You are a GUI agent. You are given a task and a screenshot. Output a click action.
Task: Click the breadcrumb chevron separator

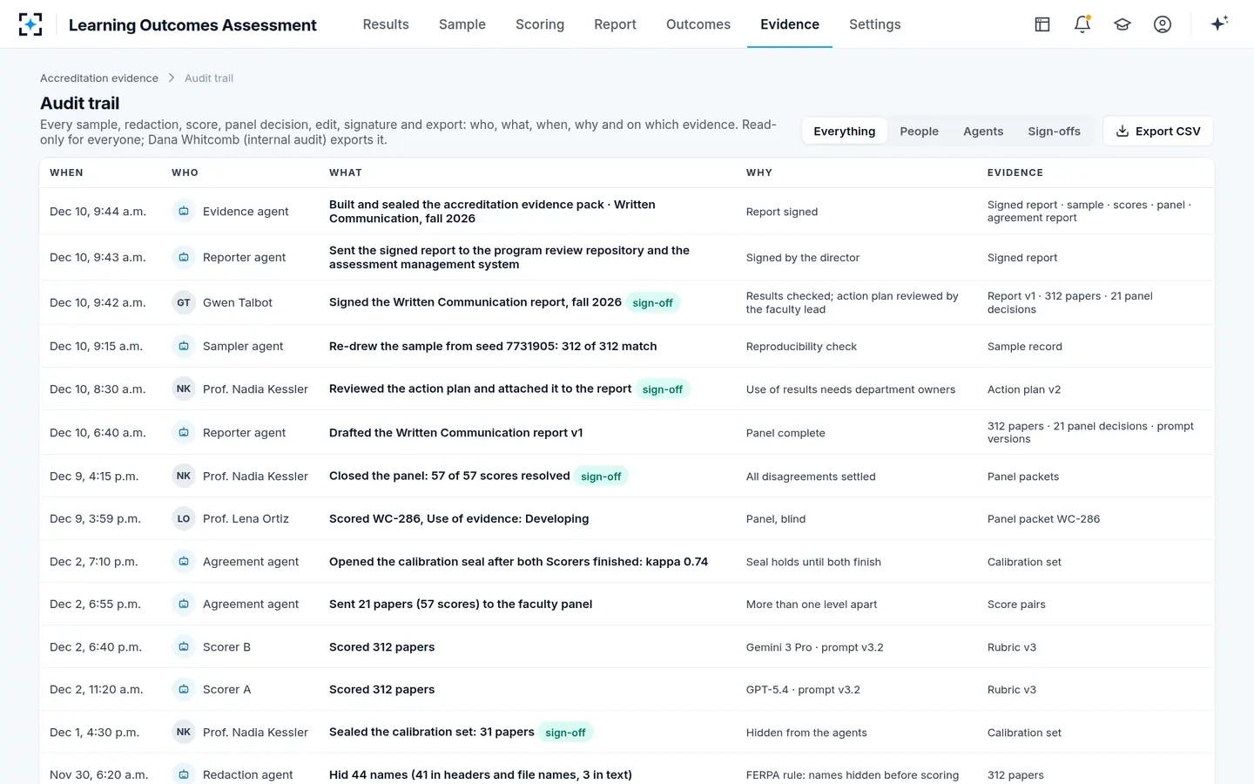coord(172,78)
